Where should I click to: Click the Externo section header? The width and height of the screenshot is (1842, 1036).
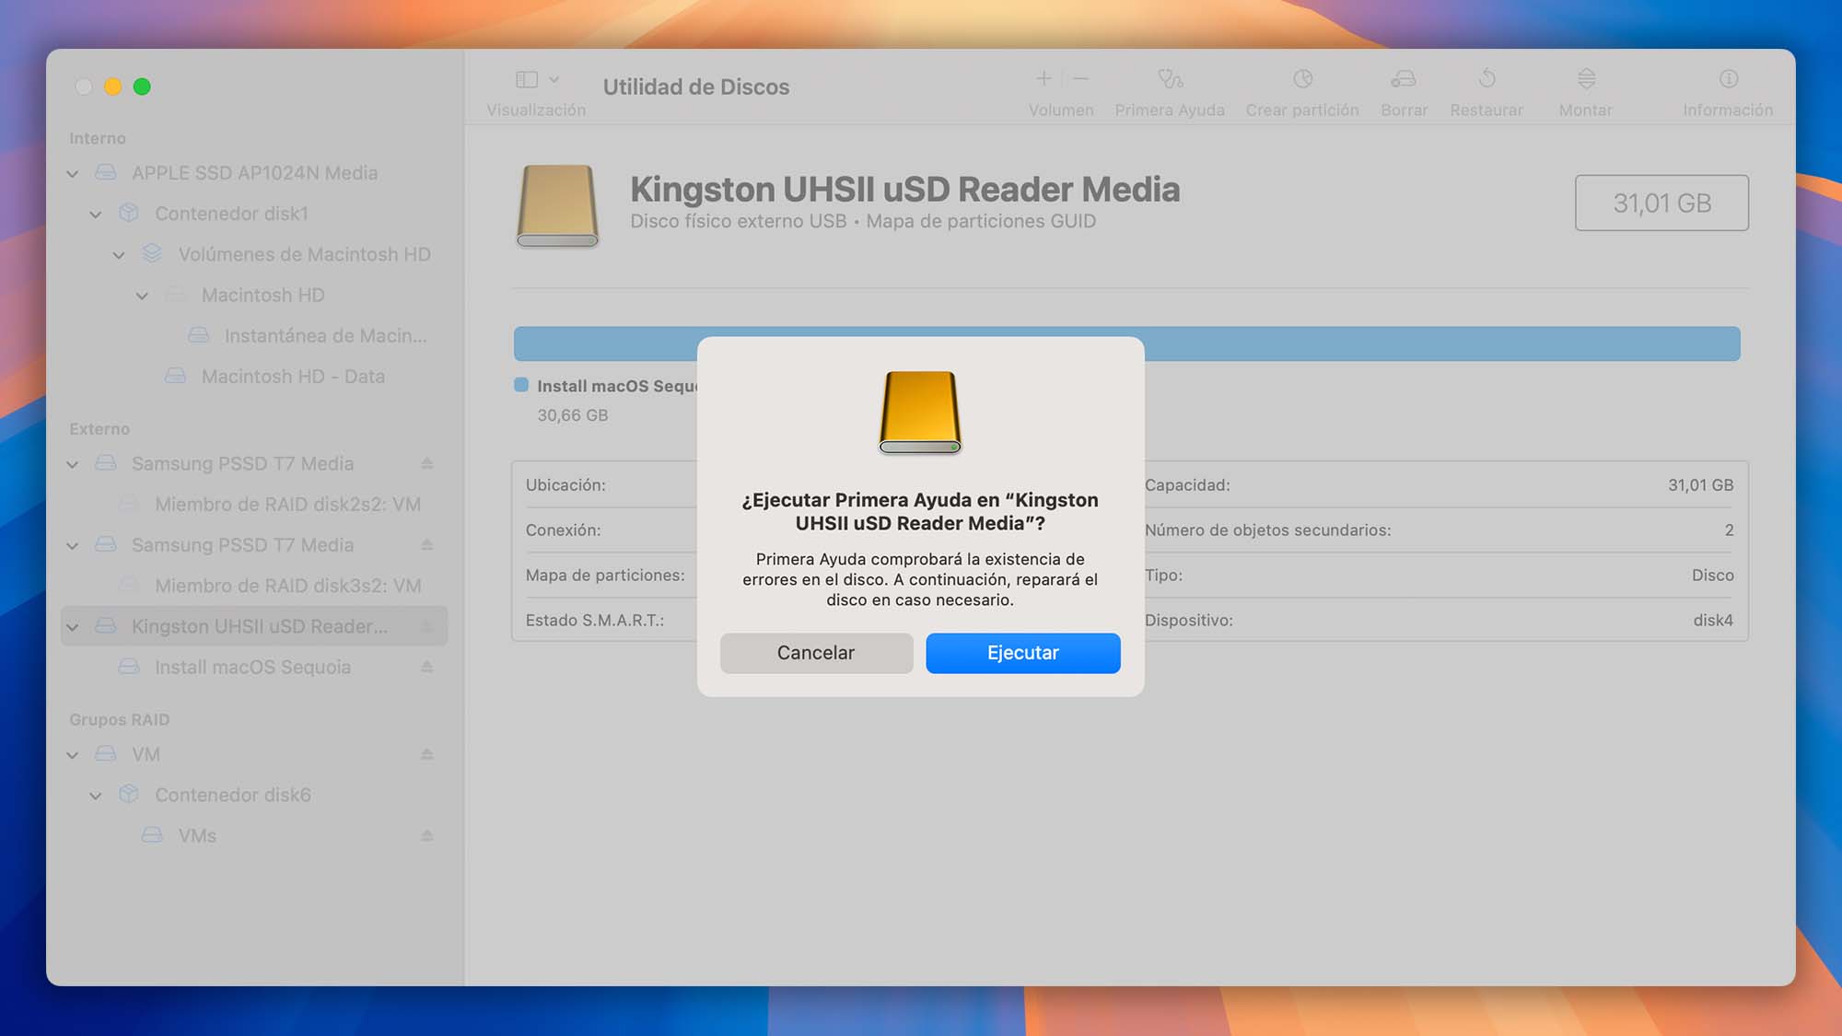99,429
